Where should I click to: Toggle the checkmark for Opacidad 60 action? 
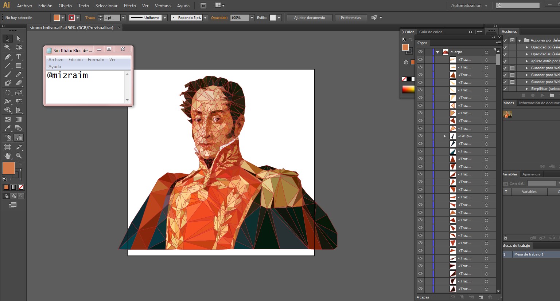pos(505,47)
